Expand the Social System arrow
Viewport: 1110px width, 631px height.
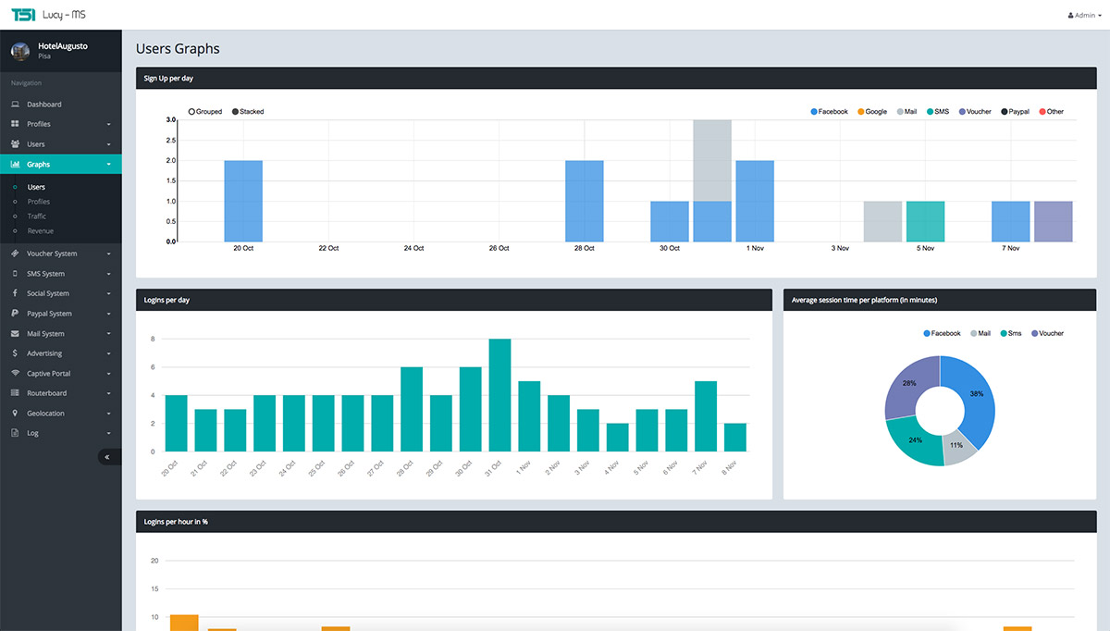pos(108,294)
